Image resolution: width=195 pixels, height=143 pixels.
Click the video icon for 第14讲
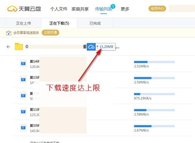23,63
